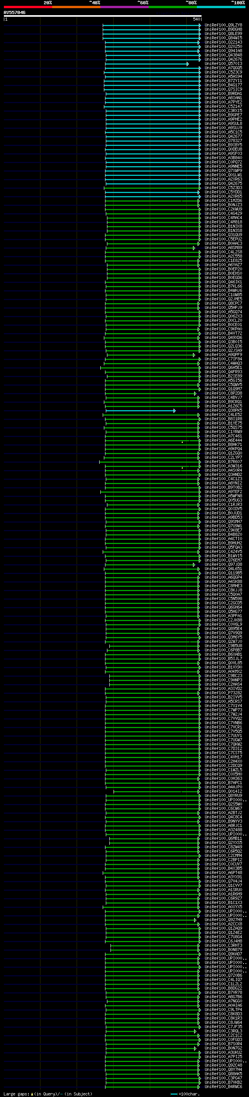
Task: Select label UniRef100_B4G177
Action: pos(223,85)
